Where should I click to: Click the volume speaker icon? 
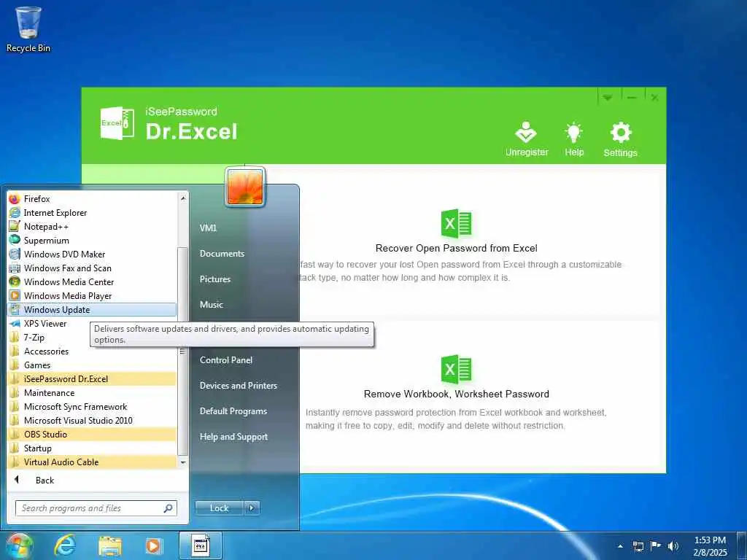click(673, 545)
